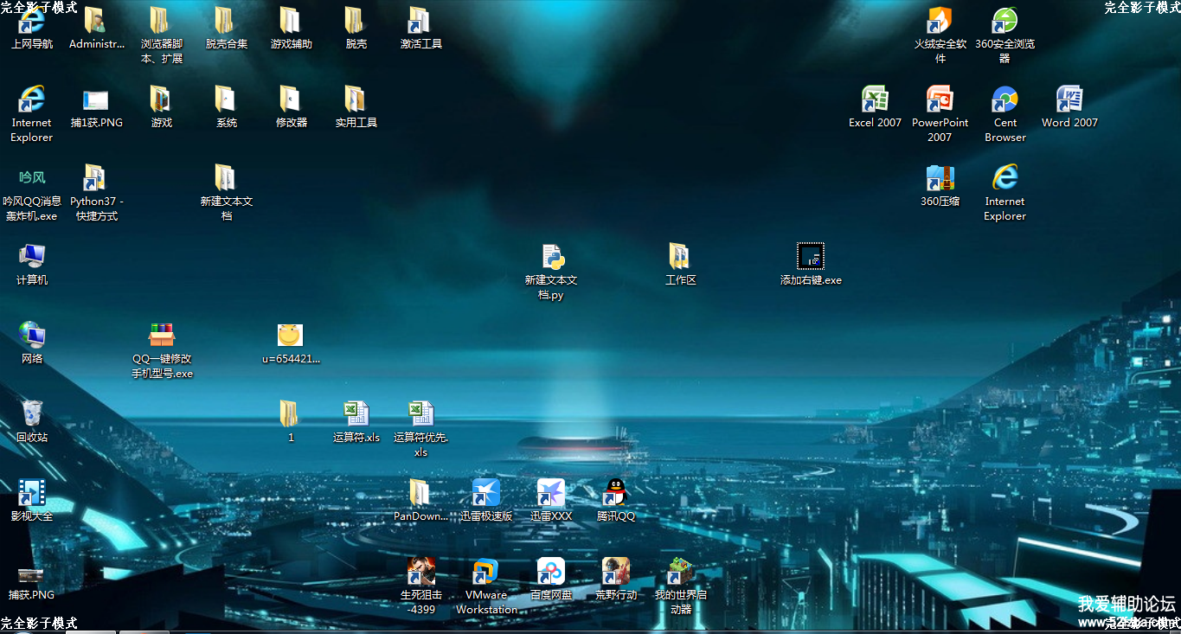Open the 工作区 folder
Image resolution: width=1181 pixels, height=634 pixels.
680,257
